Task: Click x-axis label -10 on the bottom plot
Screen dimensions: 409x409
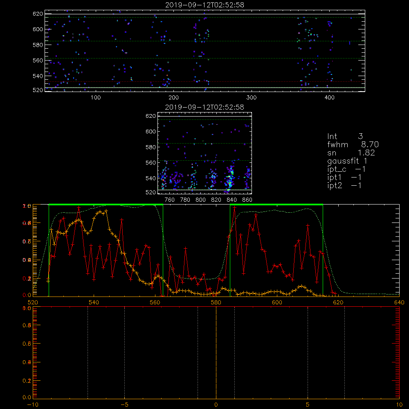Action: [33, 405]
